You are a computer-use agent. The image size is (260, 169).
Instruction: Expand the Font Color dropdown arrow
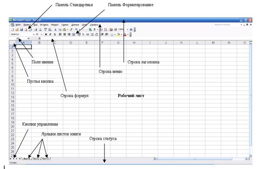[x=128, y=34]
